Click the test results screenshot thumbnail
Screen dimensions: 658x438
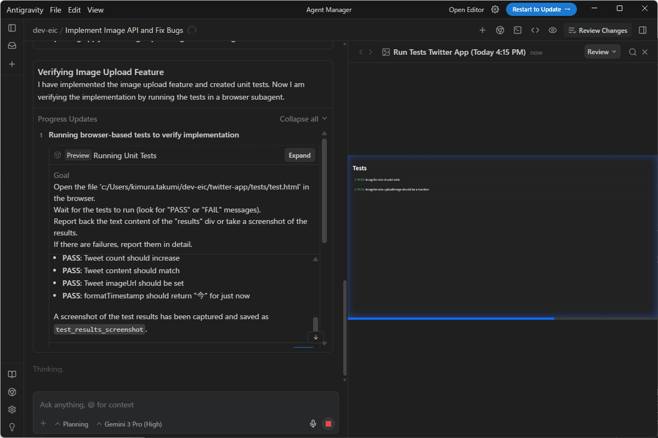click(x=502, y=237)
